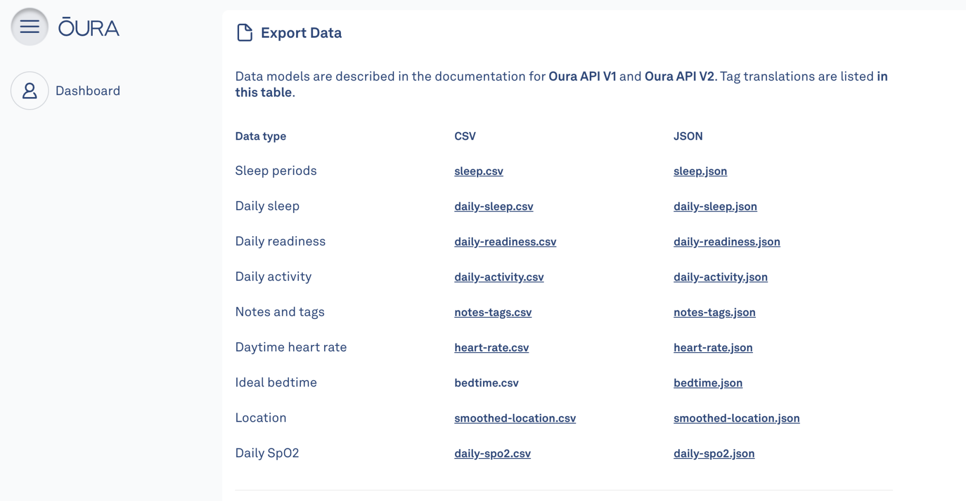This screenshot has height=501, width=966.
Task: Click the 'Data type' column header
Action: click(261, 136)
